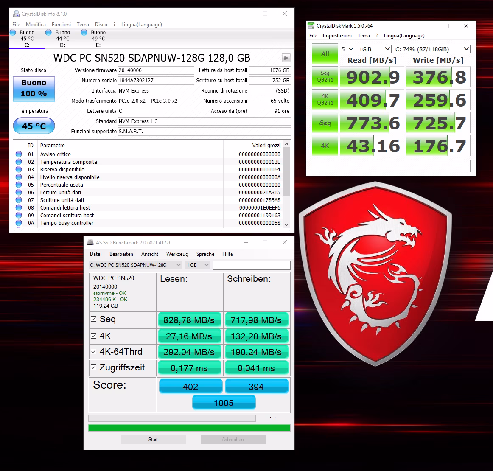
Task: Open Tema menu in CrystalDiskInfo
Action: pos(83,25)
